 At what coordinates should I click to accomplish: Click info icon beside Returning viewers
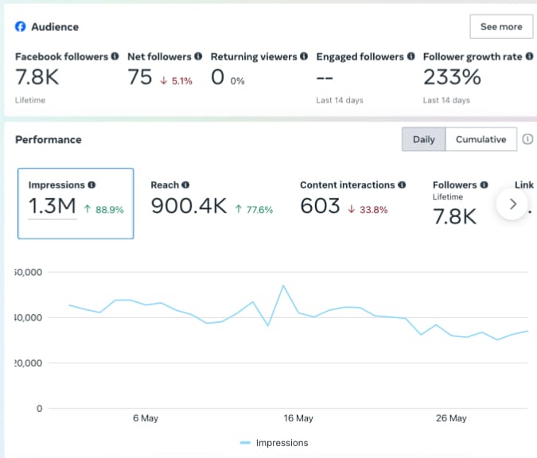[x=304, y=56]
